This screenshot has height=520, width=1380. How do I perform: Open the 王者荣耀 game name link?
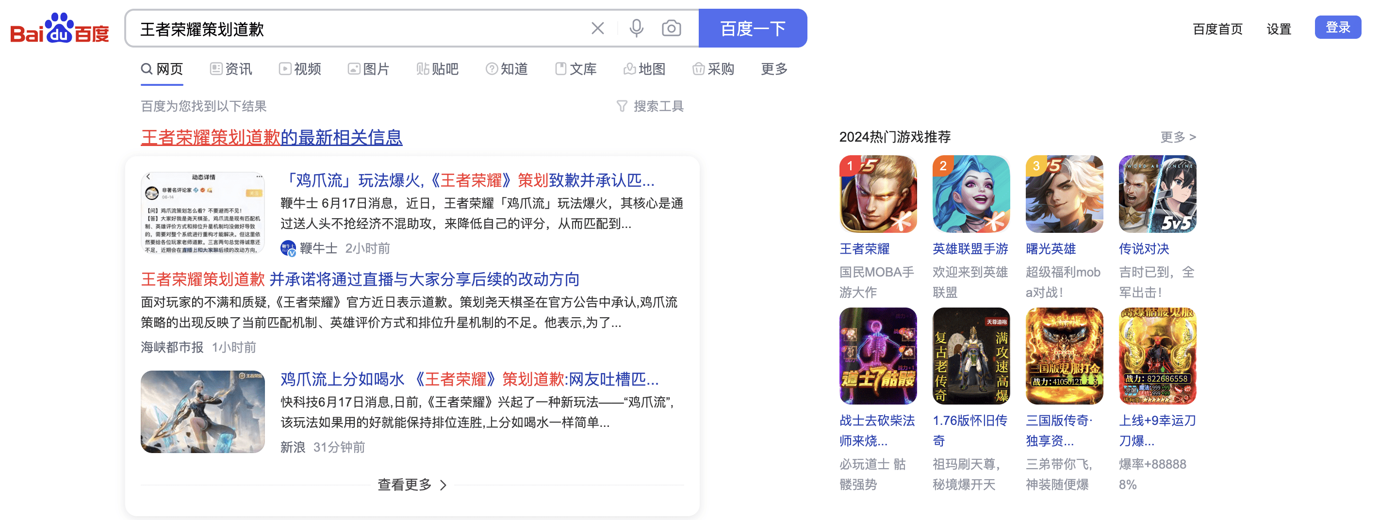click(x=864, y=248)
